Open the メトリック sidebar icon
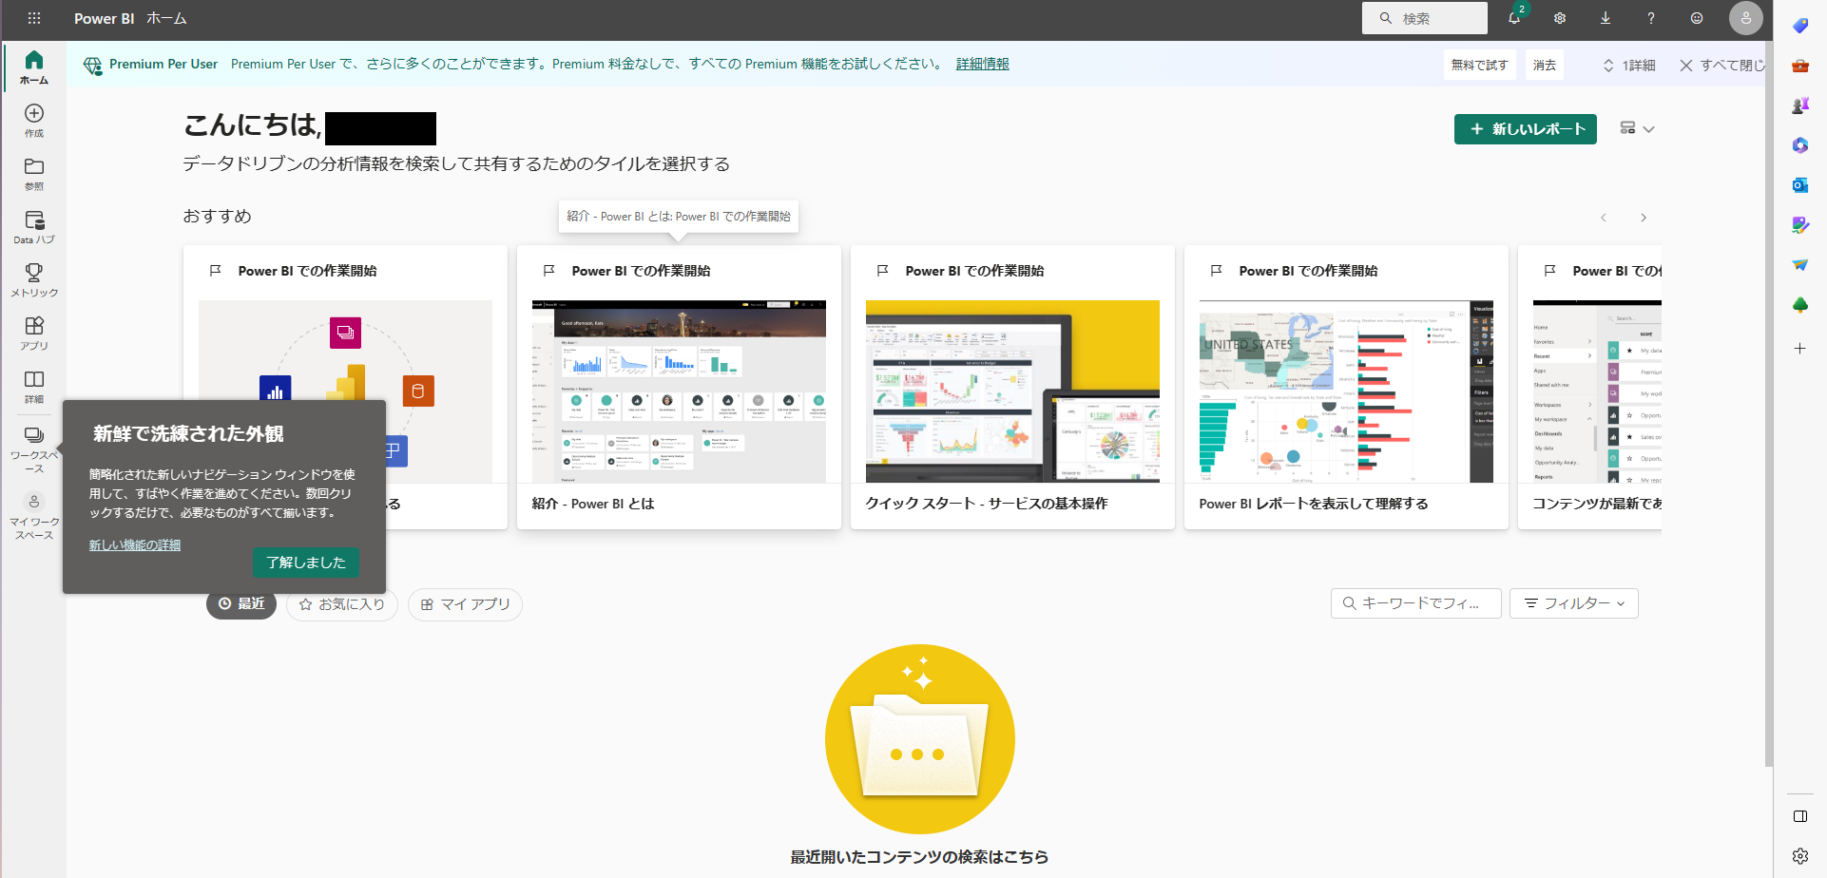1827x878 pixels. (34, 280)
